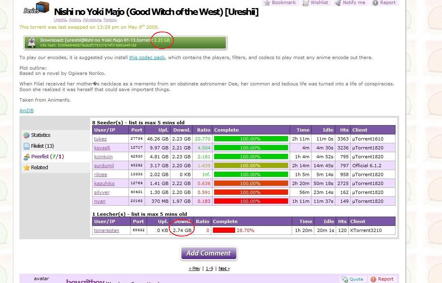Open seeder kcinkcin profile

[x=103, y=157]
